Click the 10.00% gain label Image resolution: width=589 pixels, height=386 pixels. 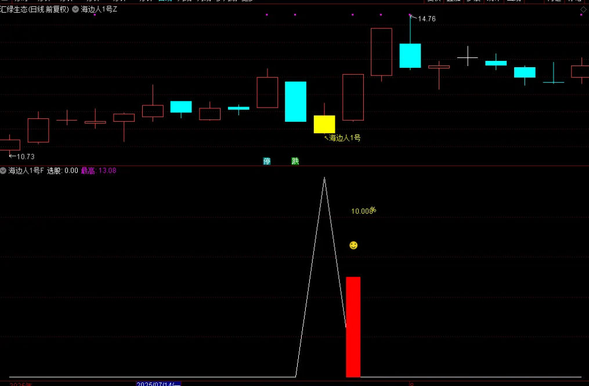click(x=363, y=211)
